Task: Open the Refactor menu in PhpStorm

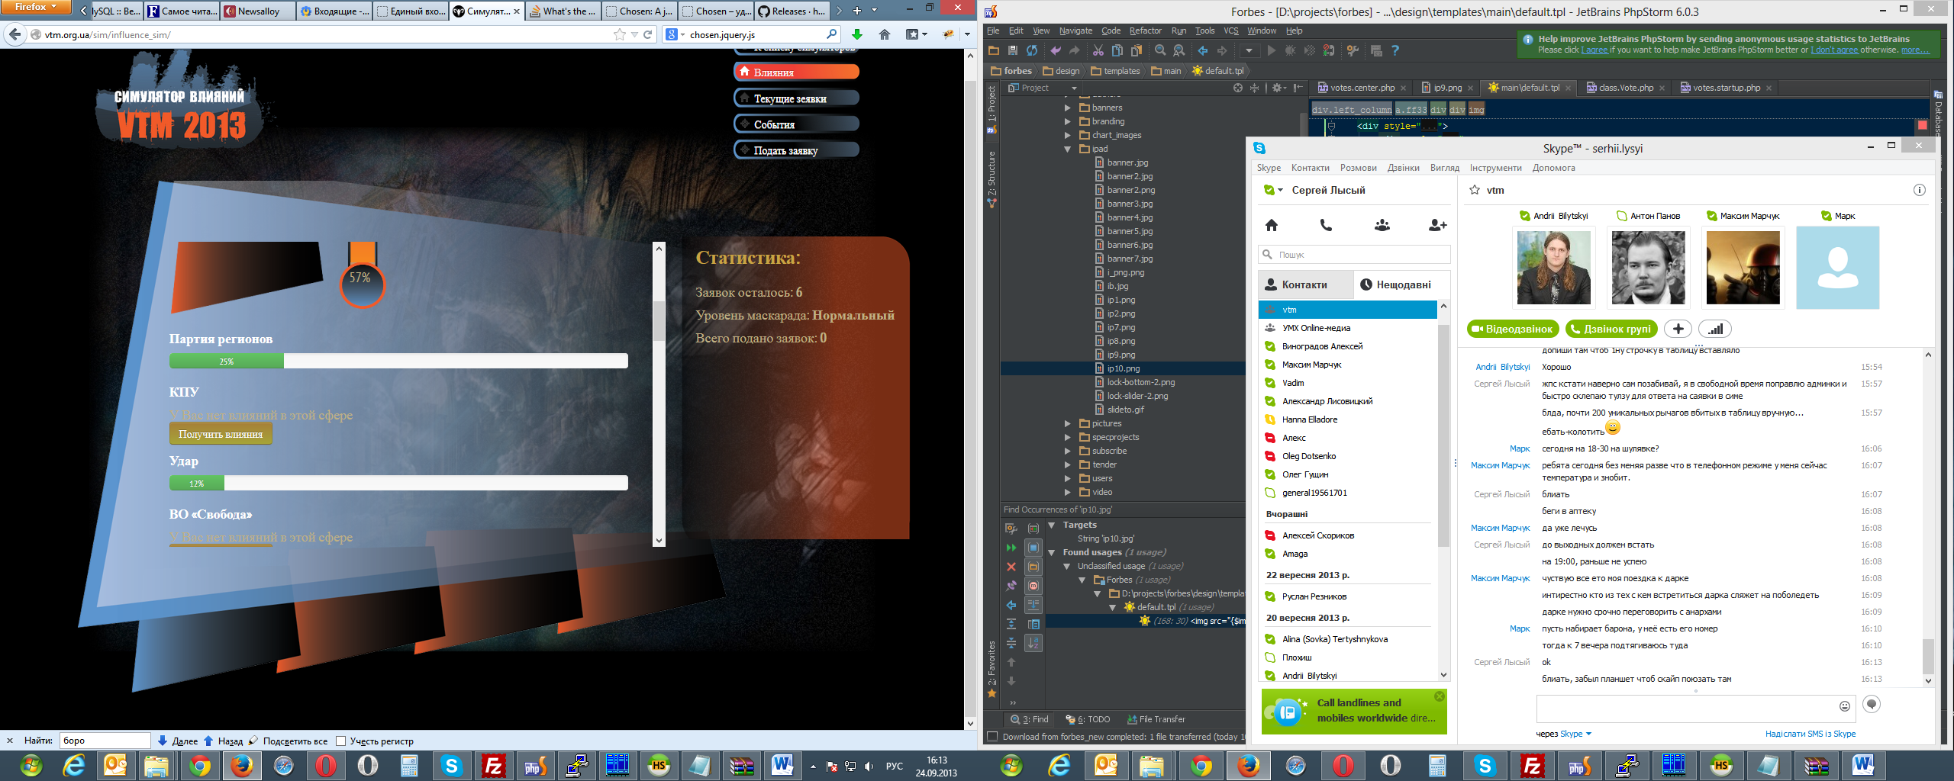Action: (1145, 31)
